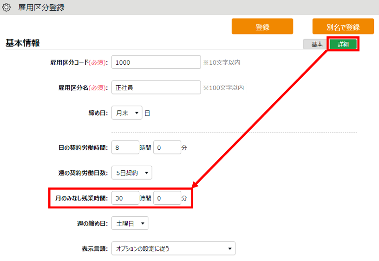Click the 雇用区分コード label text
The image size is (379, 261).
(x=79, y=62)
